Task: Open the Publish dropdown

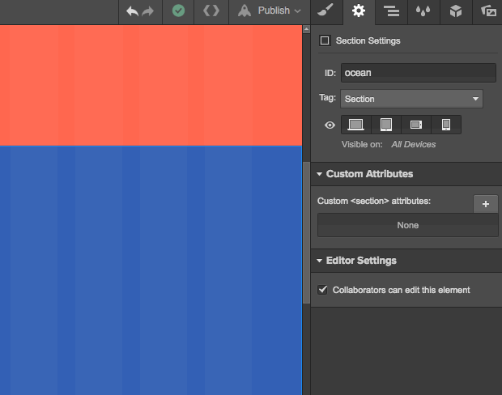Action: pyautogui.click(x=270, y=11)
